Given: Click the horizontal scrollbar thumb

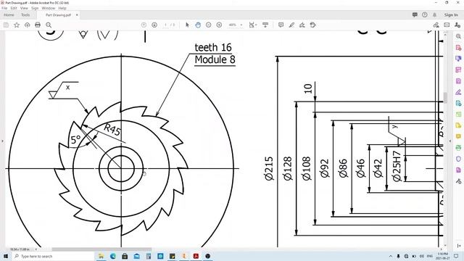Looking at the screenshot, I should 101,249.
